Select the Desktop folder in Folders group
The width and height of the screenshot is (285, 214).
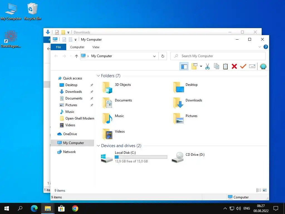coord(185,87)
